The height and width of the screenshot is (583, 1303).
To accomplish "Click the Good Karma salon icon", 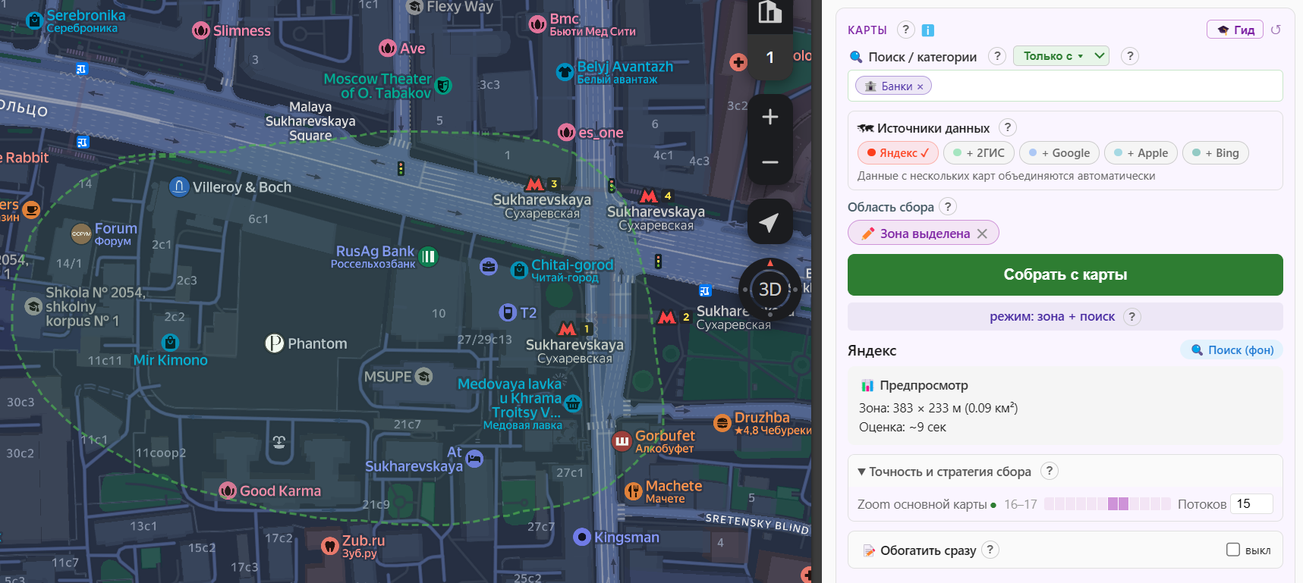I will pyautogui.click(x=228, y=491).
